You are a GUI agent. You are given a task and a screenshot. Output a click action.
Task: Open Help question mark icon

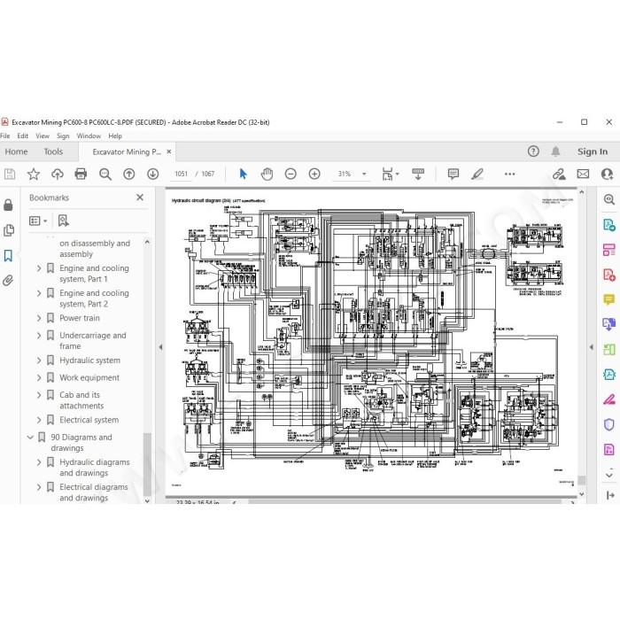tap(533, 151)
